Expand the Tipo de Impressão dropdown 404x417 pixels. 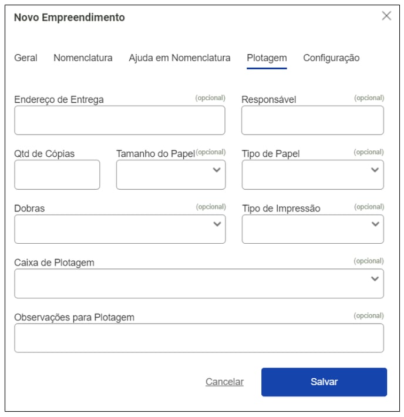tap(312, 229)
